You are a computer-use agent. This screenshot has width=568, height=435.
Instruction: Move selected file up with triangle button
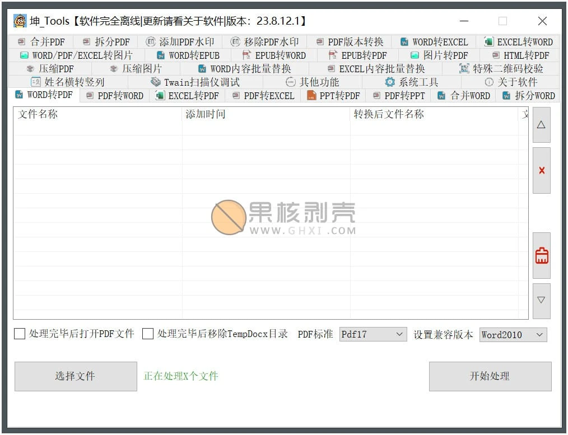[x=541, y=125]
